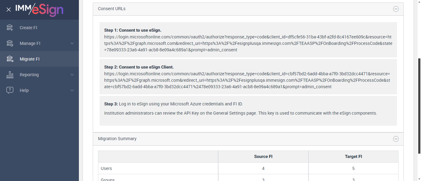Collapse the Migration Summary section
Viewport: 421px width, 181px height.
(x=396, y=139)
